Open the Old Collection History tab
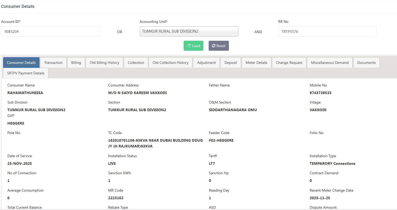397x210 pixels. point(170,63)
